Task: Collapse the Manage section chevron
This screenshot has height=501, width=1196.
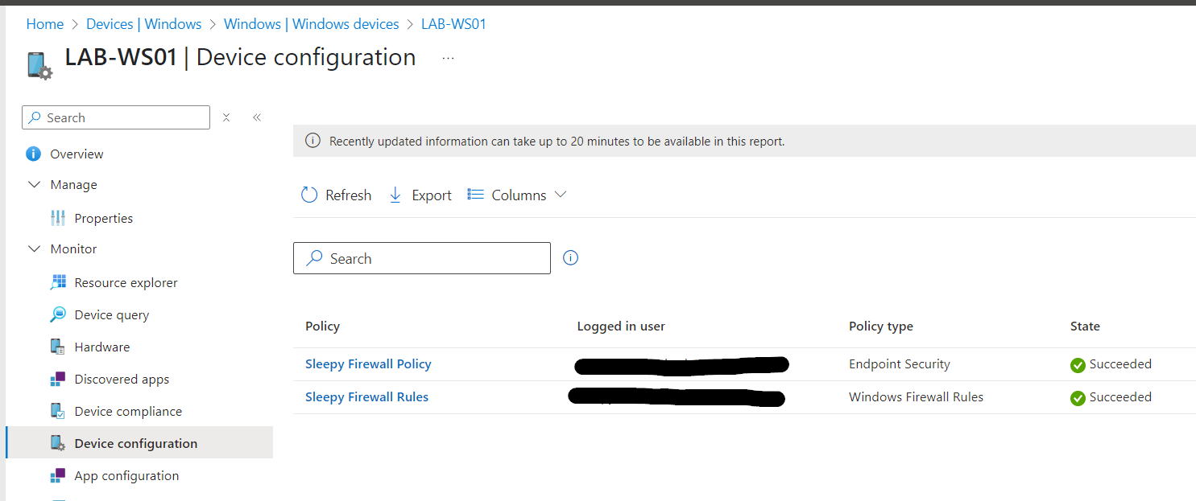Action: [x=34, y=184]
